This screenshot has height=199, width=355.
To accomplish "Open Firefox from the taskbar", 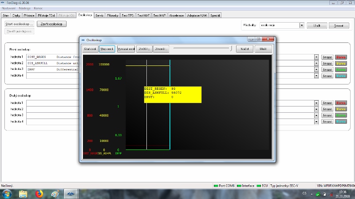I will point(39,194).
